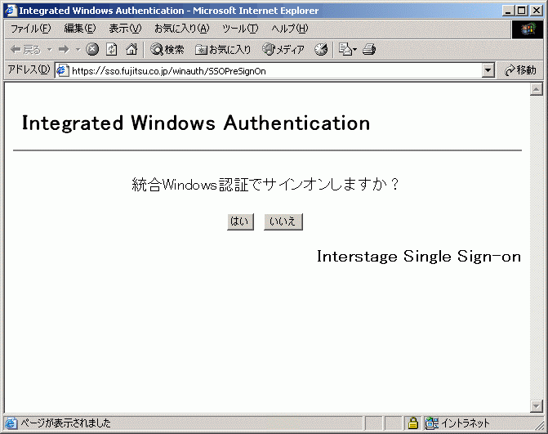Stop page loading with the Stop icon
Screen dimensions: 548x434
[x=92, y=49]
